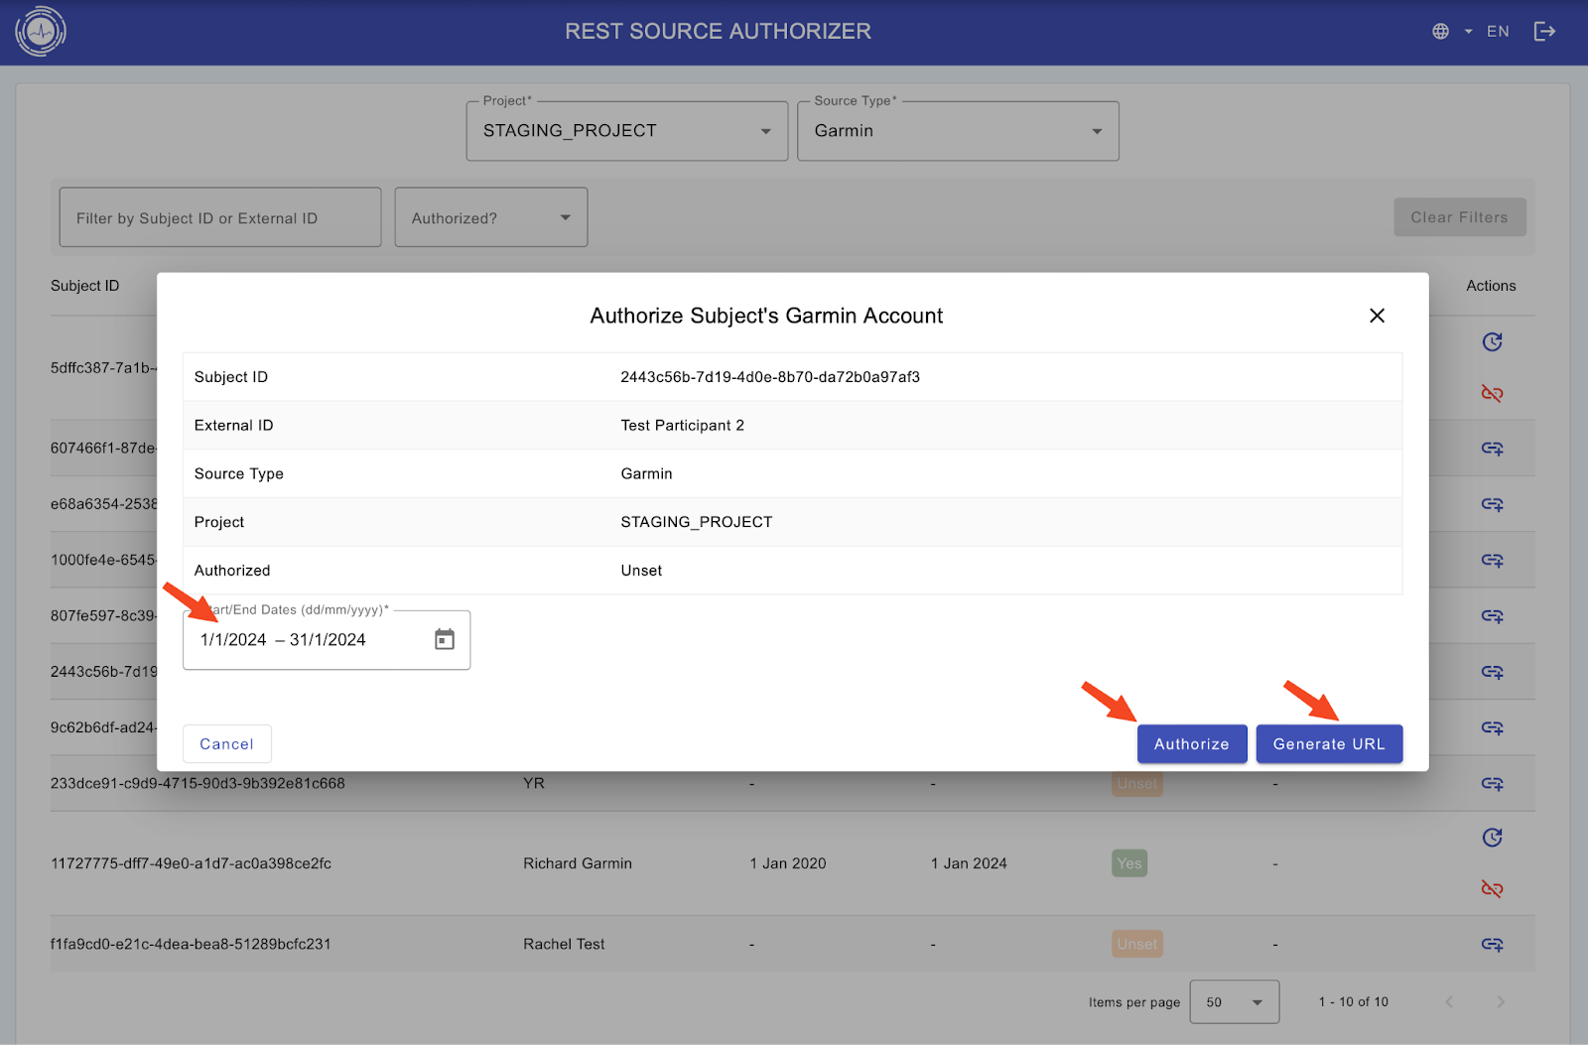Click the Start/End Dates input field
This screenshot has height=1045, width=1588.
(308, 640)
